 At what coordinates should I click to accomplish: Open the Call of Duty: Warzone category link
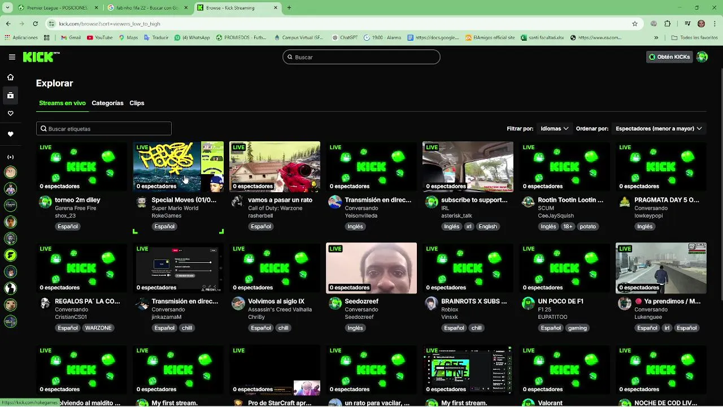(275, 208)
